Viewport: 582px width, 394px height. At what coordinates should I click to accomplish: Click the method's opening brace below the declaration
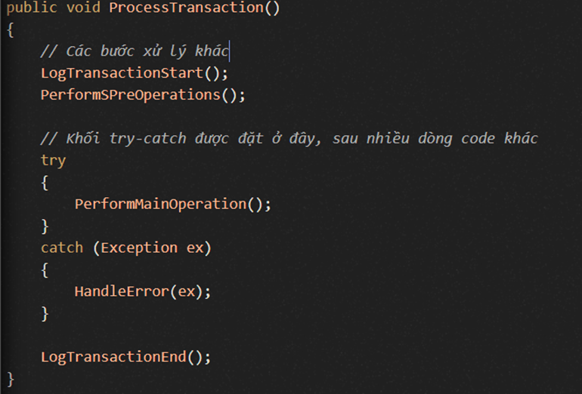click(x=11, y=29)
